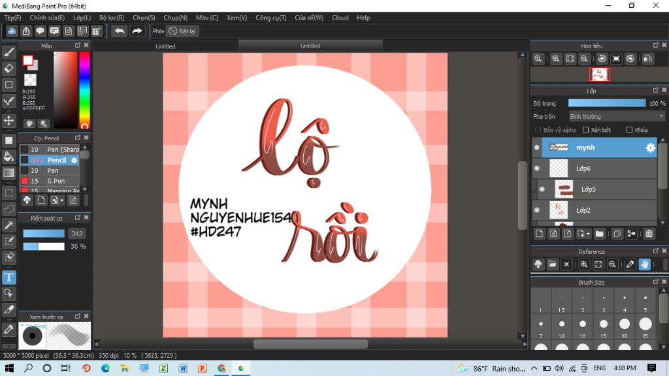Click the cloud save icon in toolbar
The width and height of the screenshot is (669, 376).
pyautogui.click(x=12, y=31)
